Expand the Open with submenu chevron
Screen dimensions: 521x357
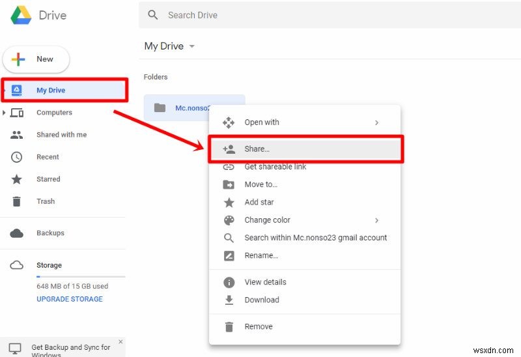[376, 122]
